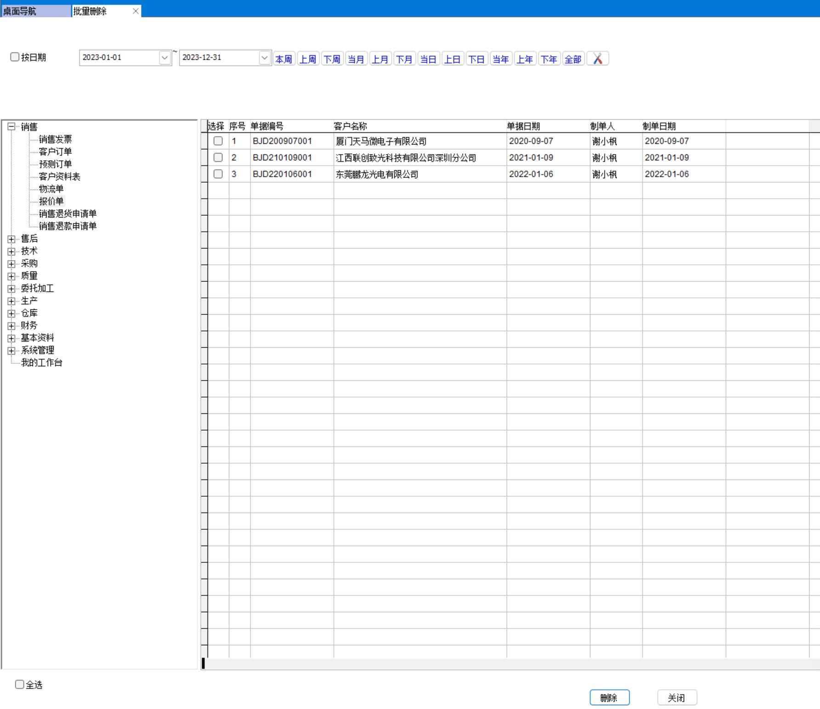The image size is (820, 709).
Task: Apply the 全部 date range shortcut
Action: [573, 59]
